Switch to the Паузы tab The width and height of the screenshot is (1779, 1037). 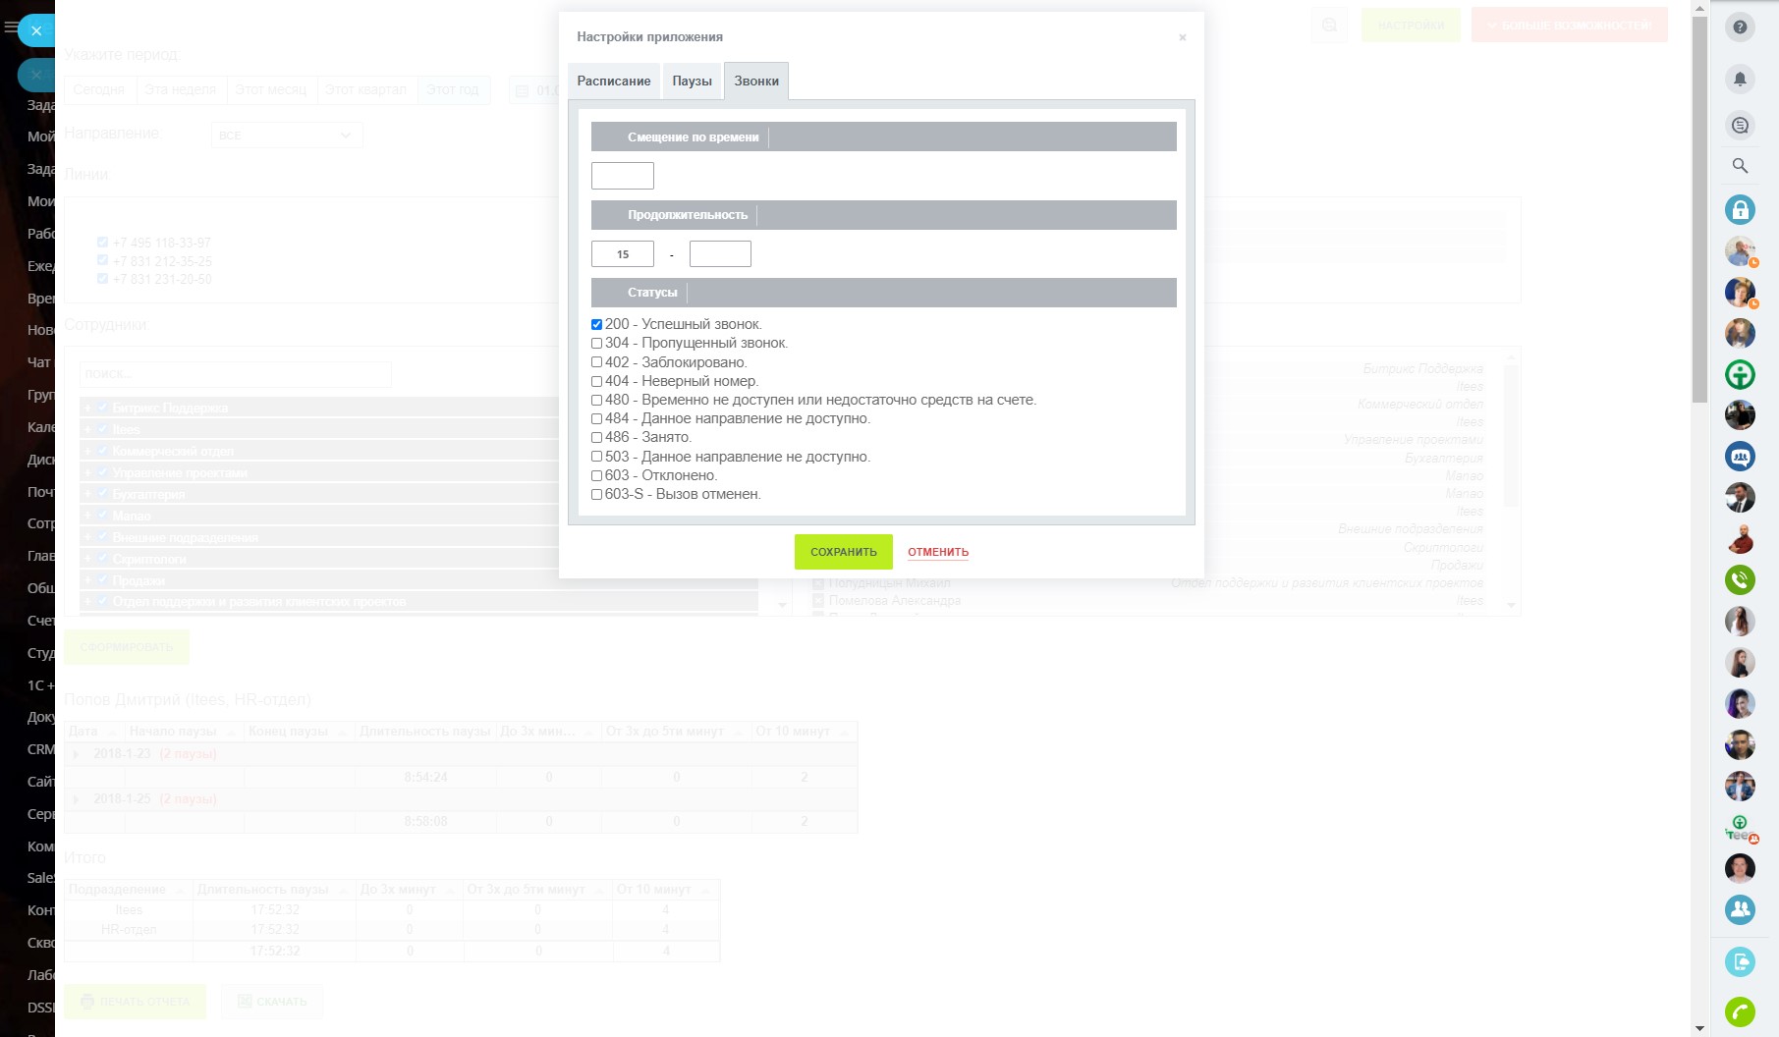(693, 81)
